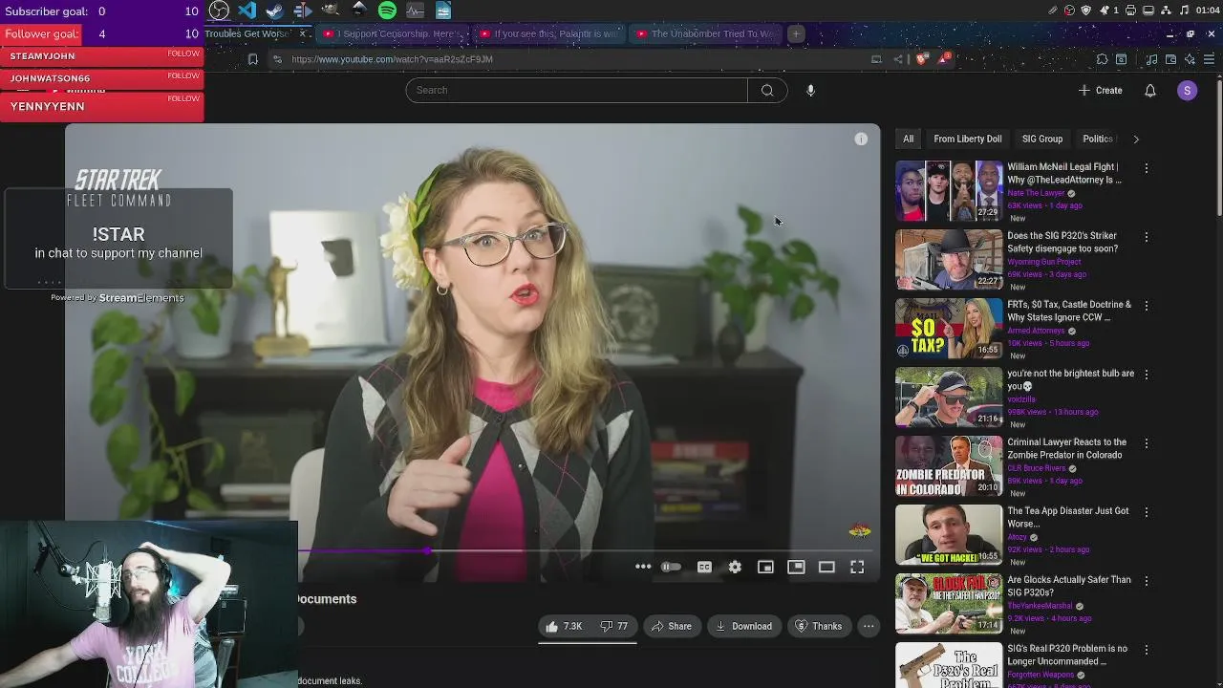This screenshot has height=688, width=1223.
Task: Open the video player settings gear
Action: pos(735,567)
